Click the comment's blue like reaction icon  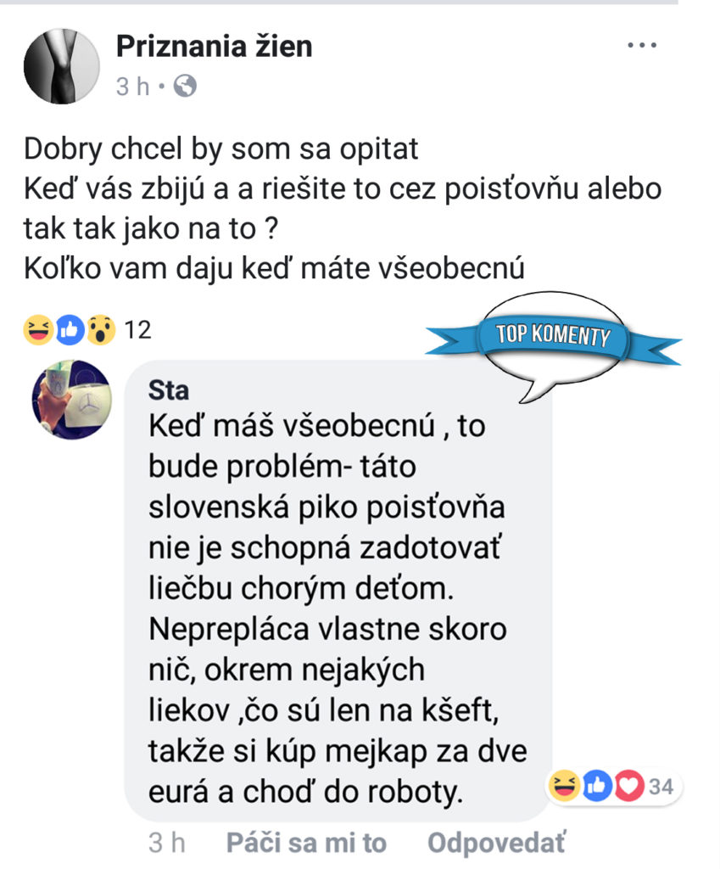(596, 786)
